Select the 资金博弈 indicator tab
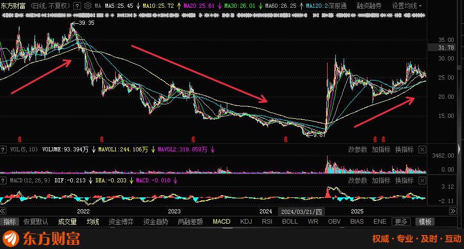464x249 pixels. [121, 222]
